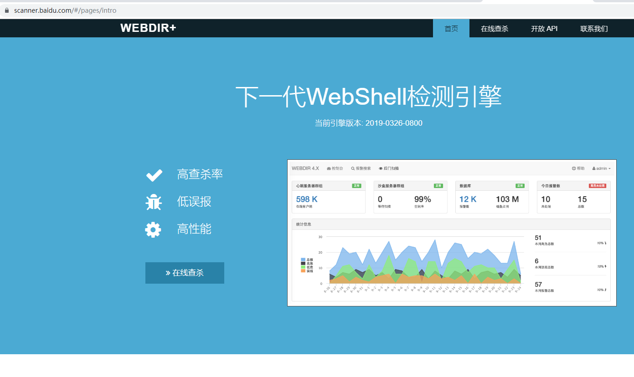The height and width of the screenshot is (377, 634).
Task: Click the engine version text 2019-0326-0800
Action: pos(394,123)
